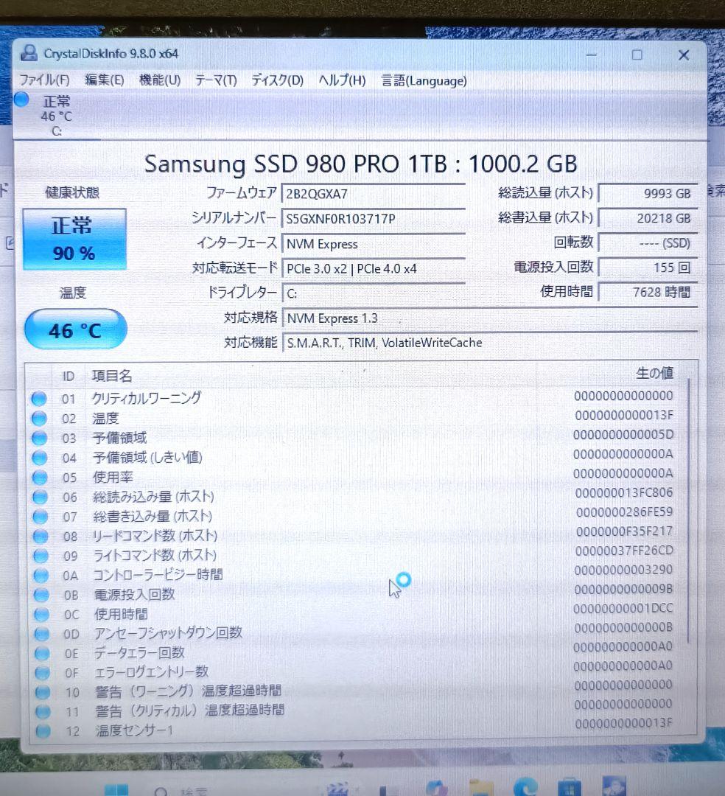Click raw value 000000013FC806
725x796 pixels.
[x=624, y=492]
